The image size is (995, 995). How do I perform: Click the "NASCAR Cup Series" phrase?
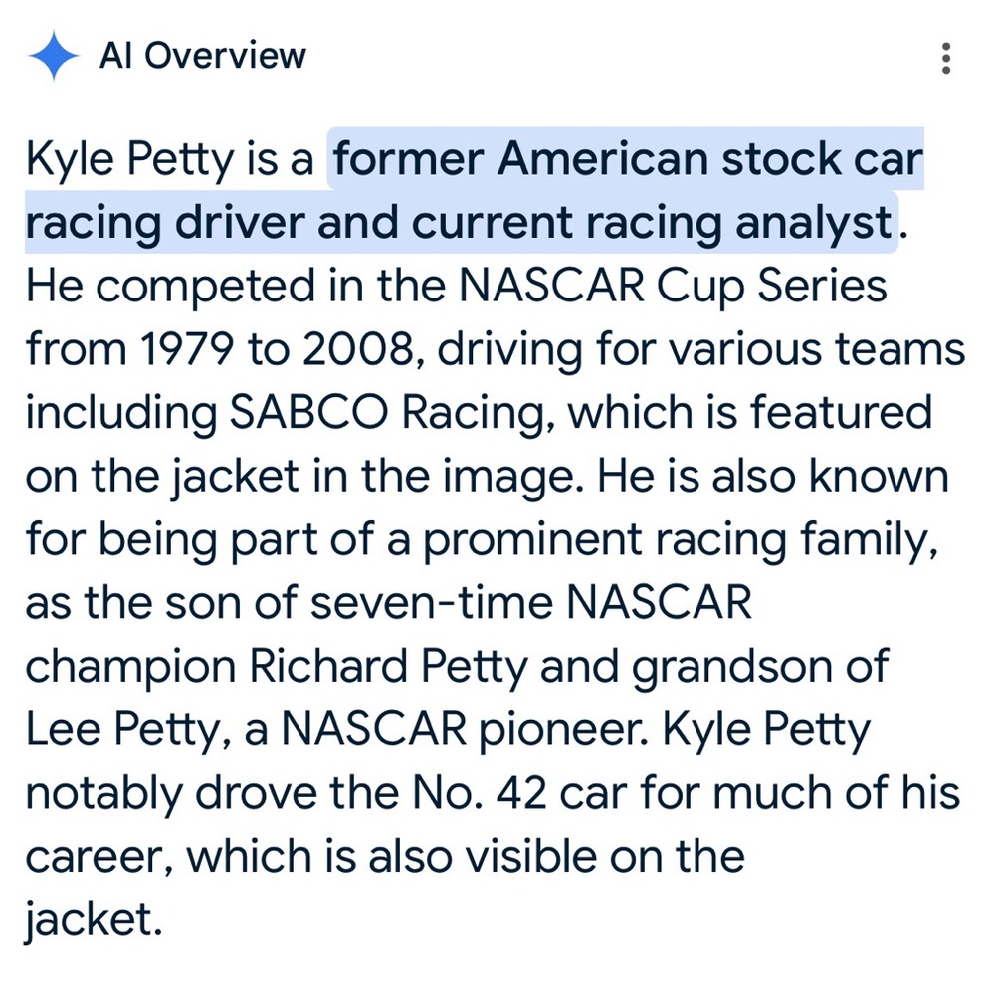pyautogui.click(x=672, y=286)
